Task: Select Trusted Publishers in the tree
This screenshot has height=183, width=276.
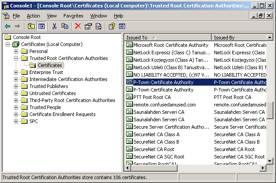Action: click(x=49, y=86)
